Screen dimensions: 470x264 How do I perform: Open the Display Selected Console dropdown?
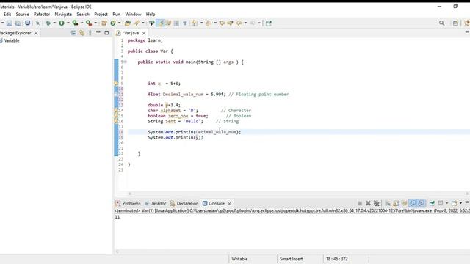(x=447, y=203)
